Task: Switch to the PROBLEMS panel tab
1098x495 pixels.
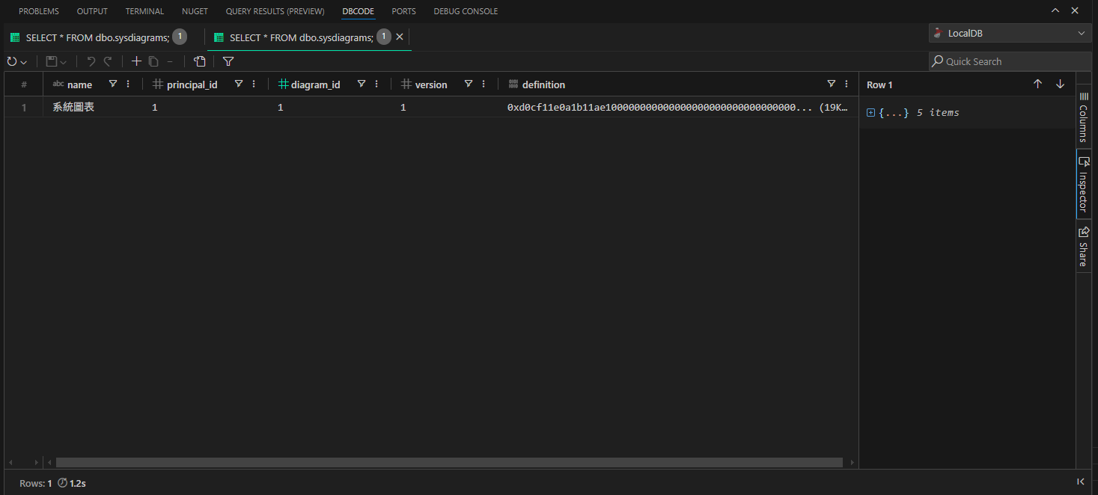Action: [39, 11]
